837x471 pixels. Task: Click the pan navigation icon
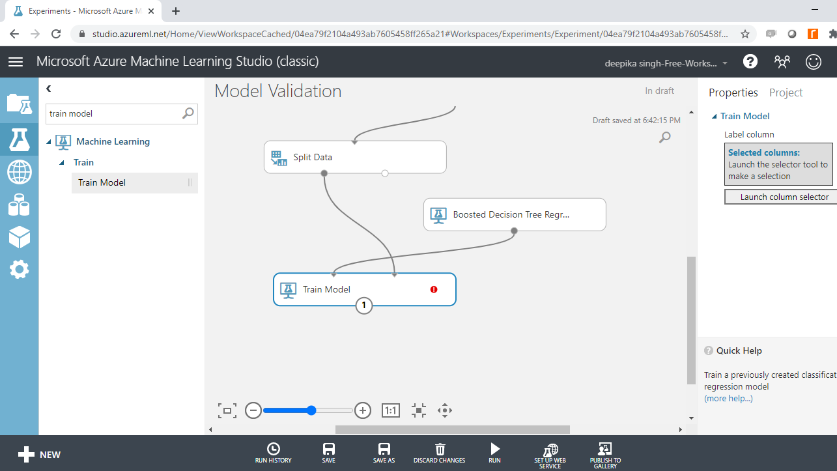pyautogui.click(x=445, y=410)
